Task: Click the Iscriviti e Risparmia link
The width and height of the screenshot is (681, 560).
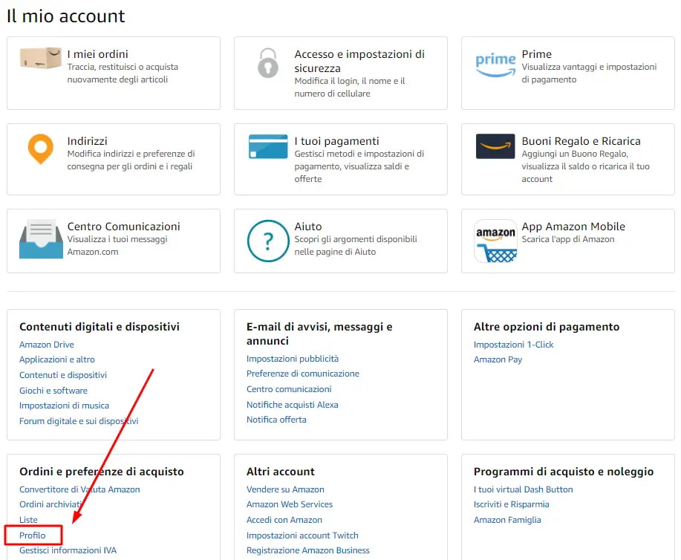Action: click(x=511, y=504)
